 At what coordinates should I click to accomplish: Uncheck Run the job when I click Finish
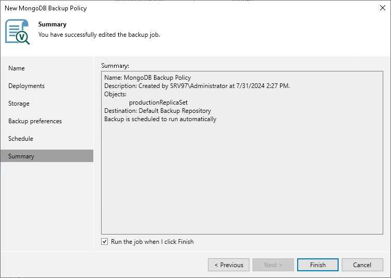pyautogui.click(x=104, y=242)
